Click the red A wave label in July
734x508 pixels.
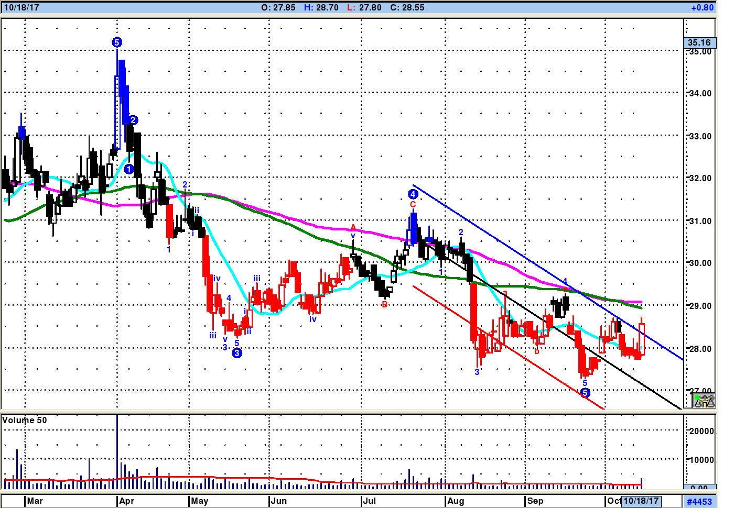(353, 228)
